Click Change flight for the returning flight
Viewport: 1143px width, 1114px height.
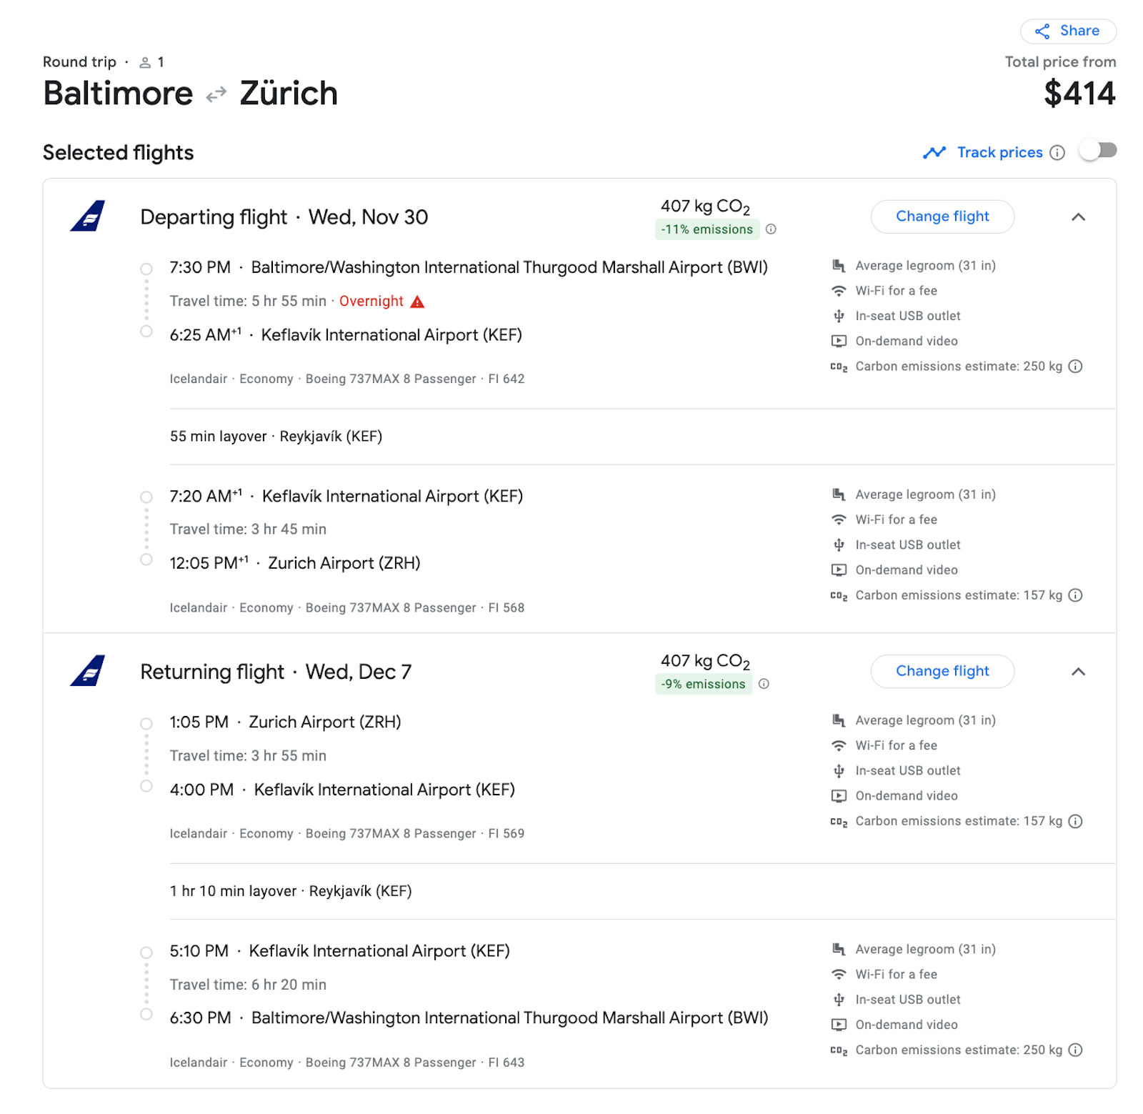click(x=942, y=672)
